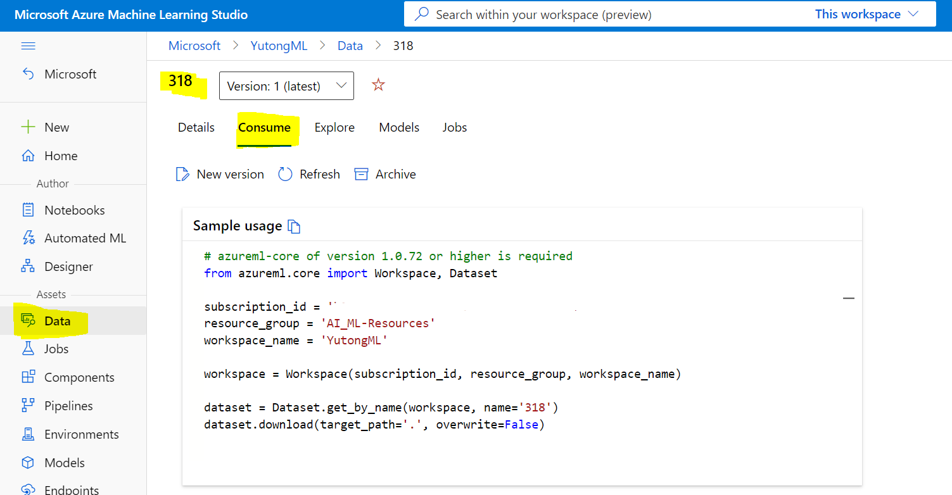Viewport: 952px width, 495px height.
Task: Go to YutongML in breadcrumb
Action: tap(279, 46)
